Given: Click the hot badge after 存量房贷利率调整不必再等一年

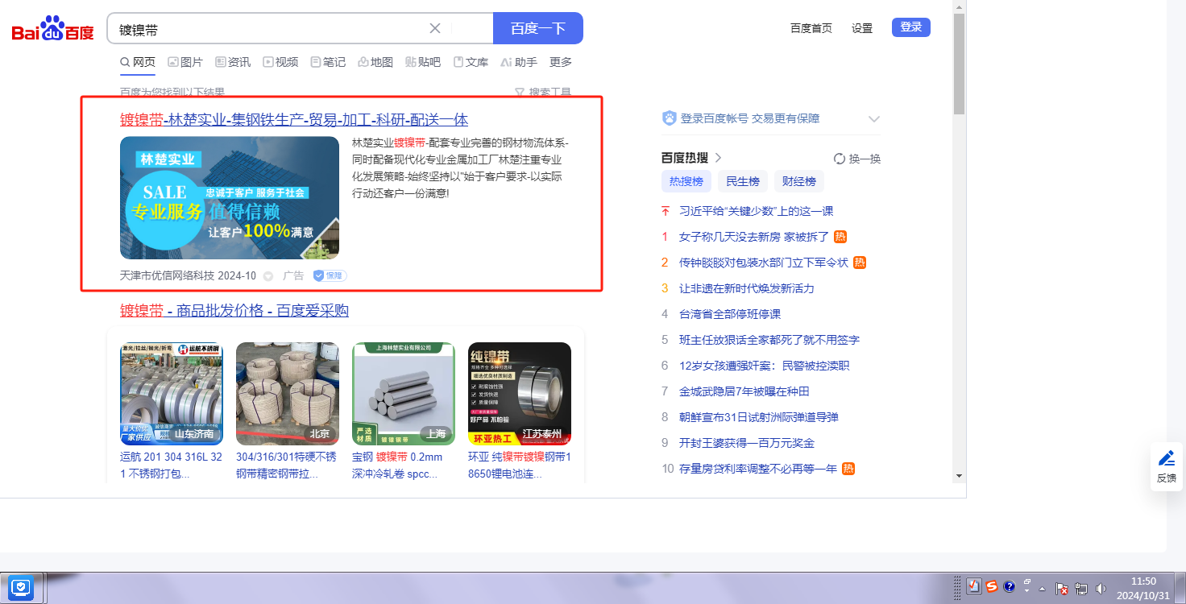Looking at the screenshot, I should click(x=848, y=469).
